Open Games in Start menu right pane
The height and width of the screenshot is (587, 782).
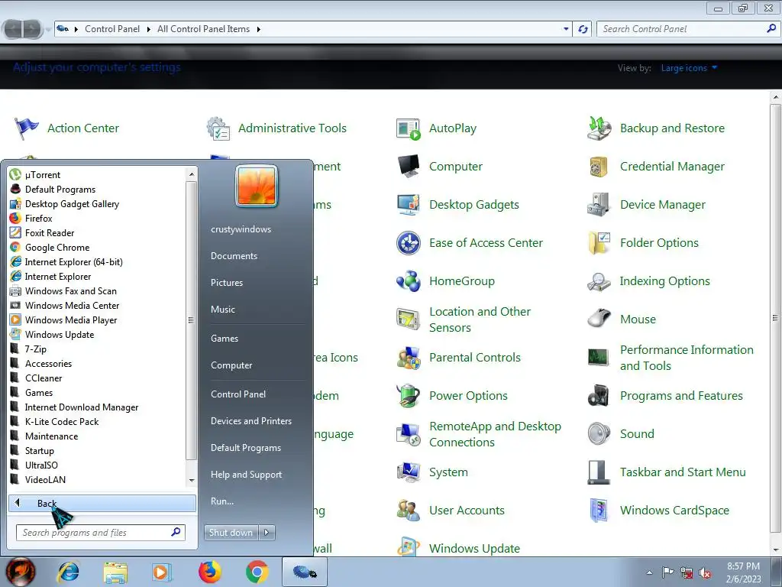point(225,339)
